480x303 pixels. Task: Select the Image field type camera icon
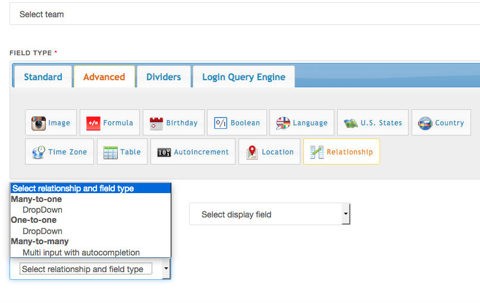[x=39, y=123]
